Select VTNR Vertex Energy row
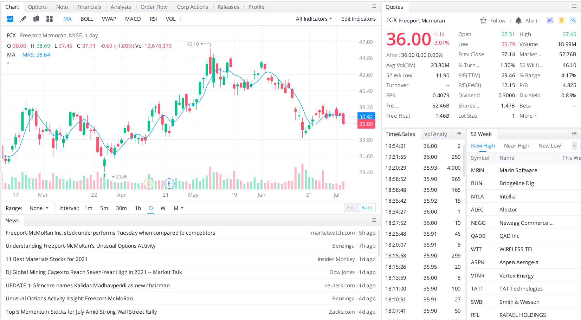This screenshot has width=581, height=320. coord(524,276)
